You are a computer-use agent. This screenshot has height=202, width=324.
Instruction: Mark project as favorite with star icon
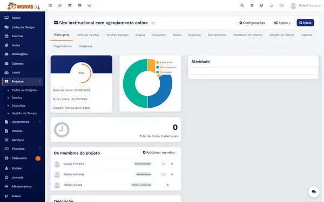tap(153, 23)
